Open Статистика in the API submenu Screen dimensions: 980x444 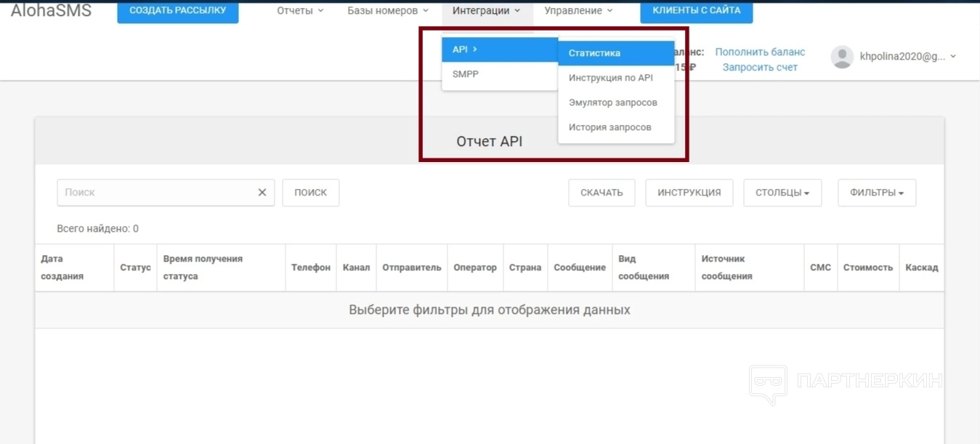616,53
